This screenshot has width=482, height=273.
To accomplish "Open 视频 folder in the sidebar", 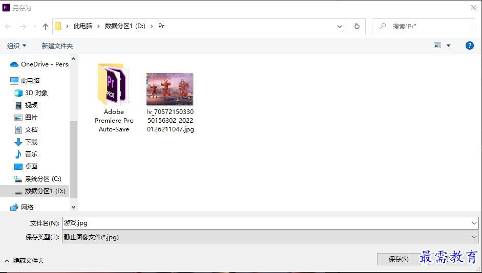I will click(x=26, y=105).
